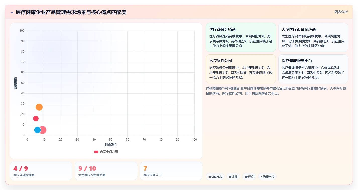The height and width of the screenshot is (190, 358).
Task: Click the 9 / 10 stat value
Action: 87,168
